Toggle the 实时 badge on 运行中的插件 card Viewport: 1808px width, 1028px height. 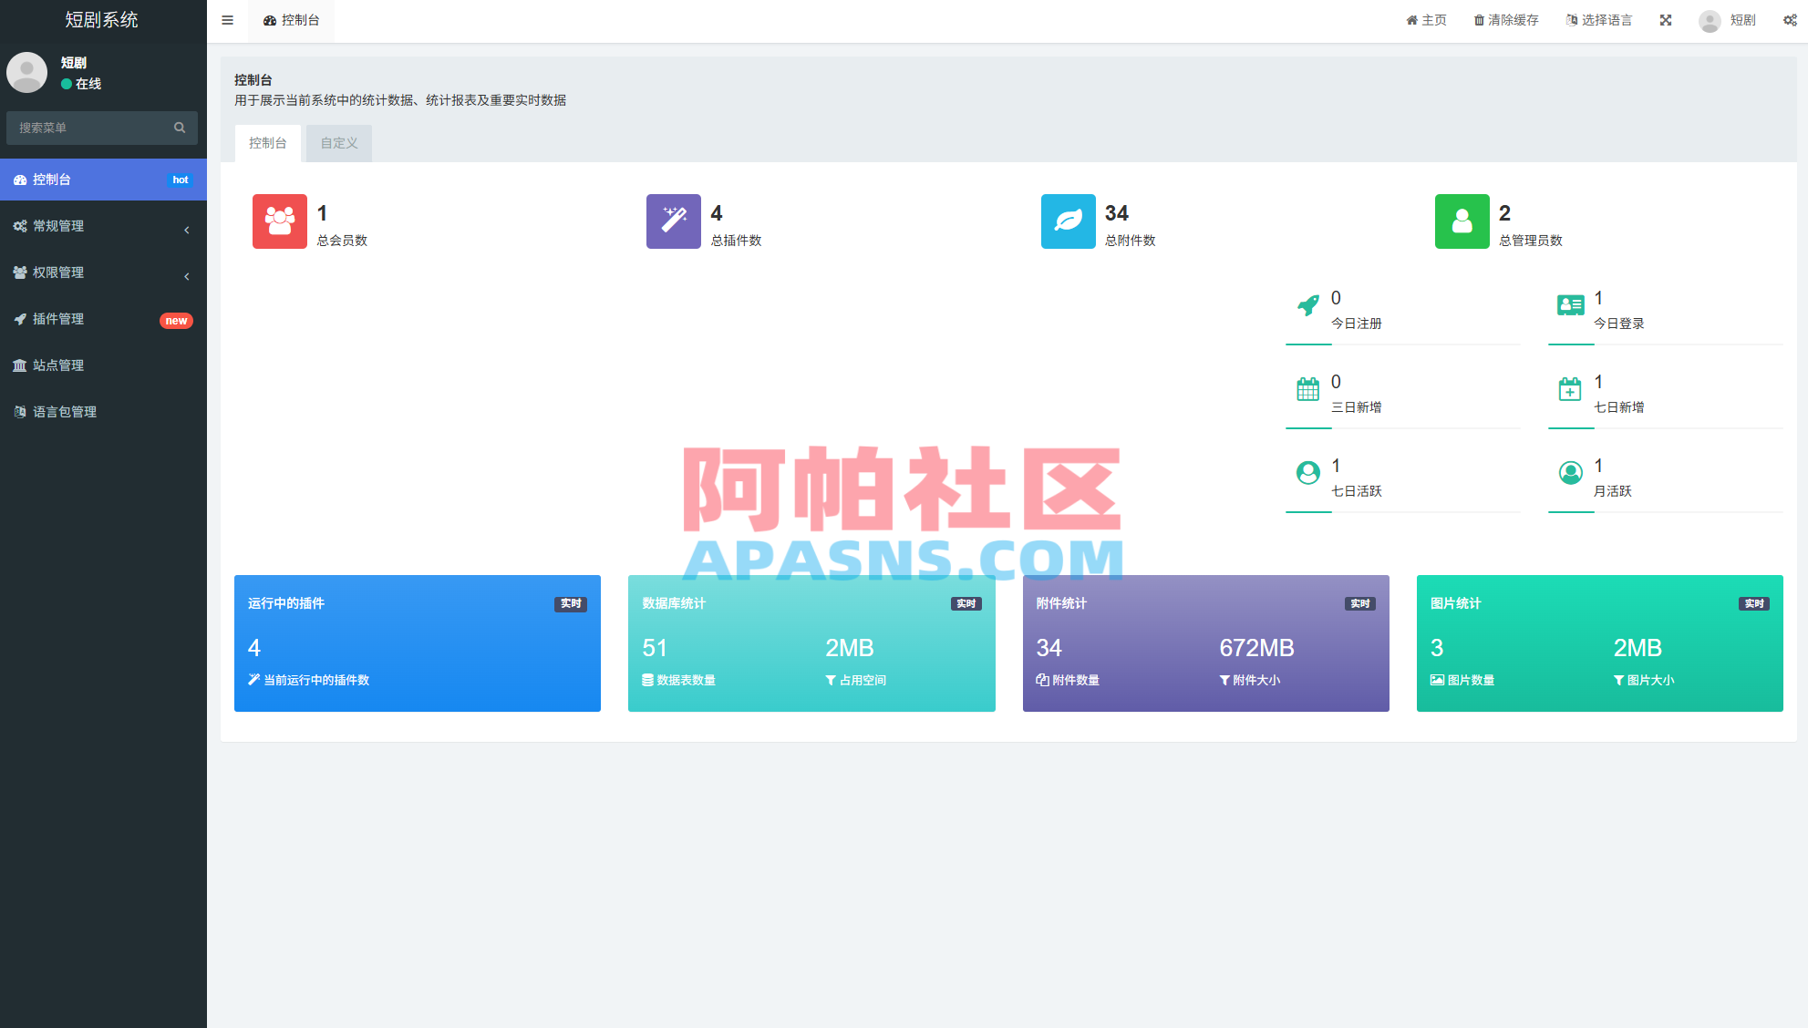click(x=570, y=603)
